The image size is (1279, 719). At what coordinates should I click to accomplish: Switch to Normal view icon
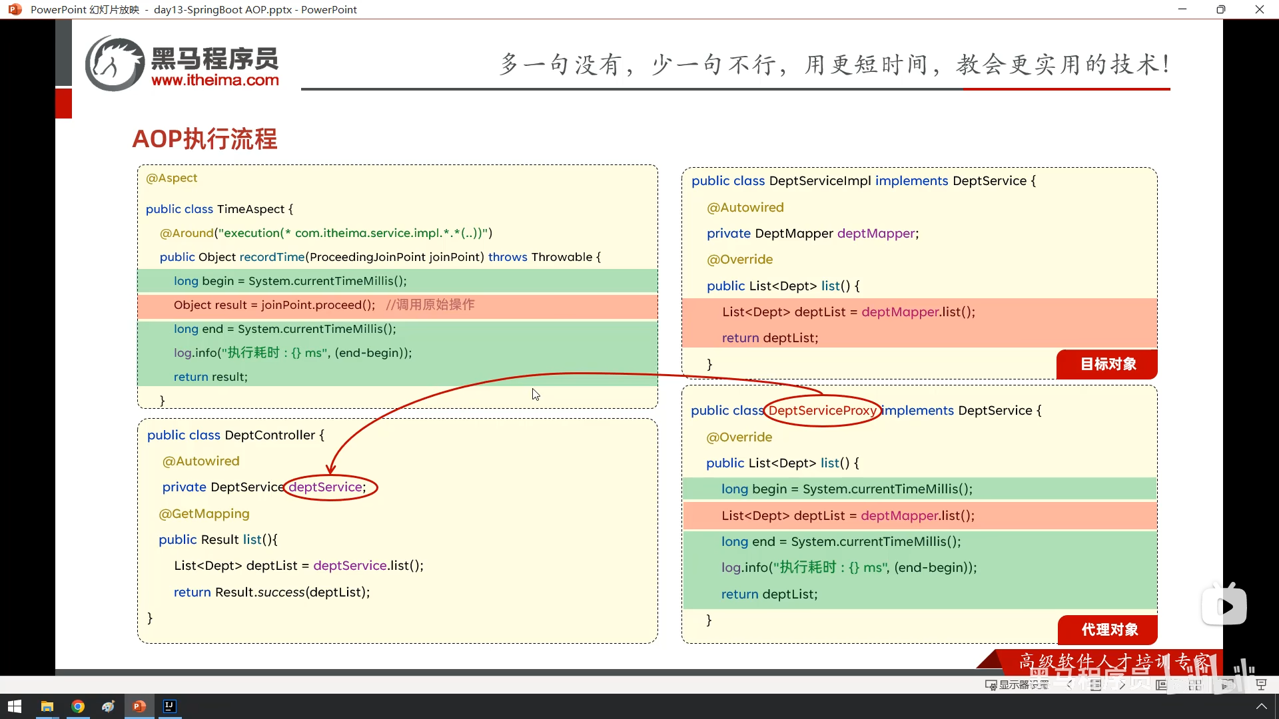pyautogui.click(x=1162, y=684)
